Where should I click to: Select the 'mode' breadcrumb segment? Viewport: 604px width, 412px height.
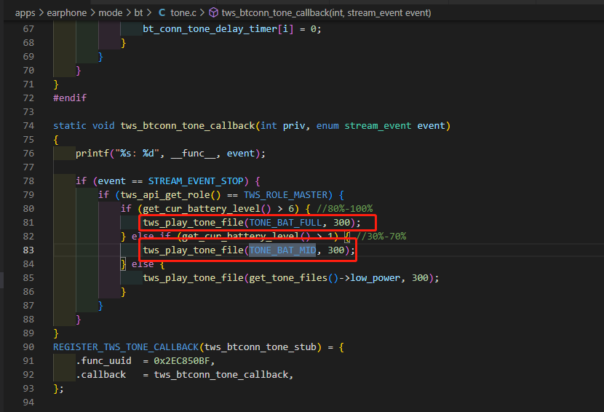point(110,13)
